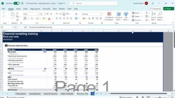Apply Comma Style format
Screen dimensions: 175x98
[x=93, y=19]
